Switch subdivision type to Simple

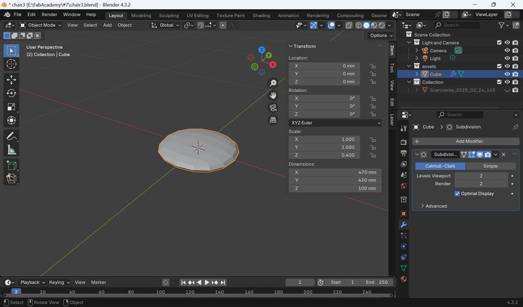pos(490,166)
